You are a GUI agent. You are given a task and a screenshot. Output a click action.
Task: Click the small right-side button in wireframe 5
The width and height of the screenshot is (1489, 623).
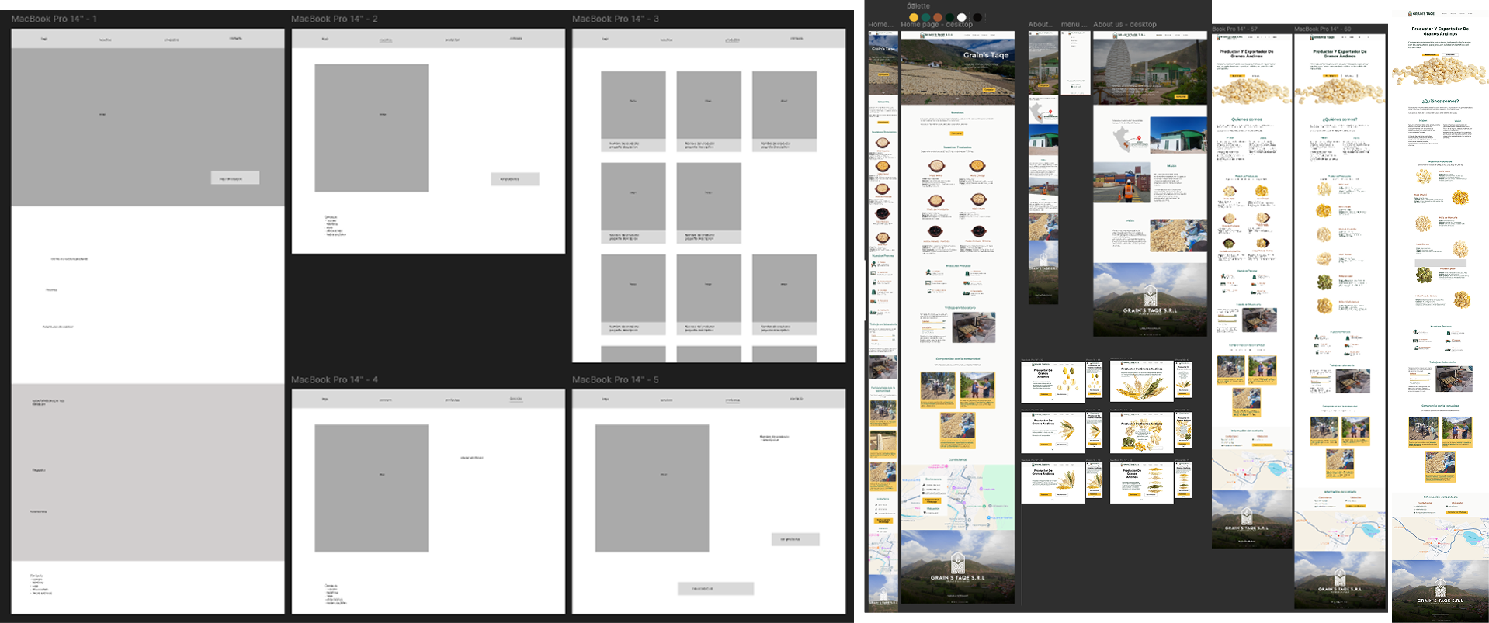[x=796, y=539]
